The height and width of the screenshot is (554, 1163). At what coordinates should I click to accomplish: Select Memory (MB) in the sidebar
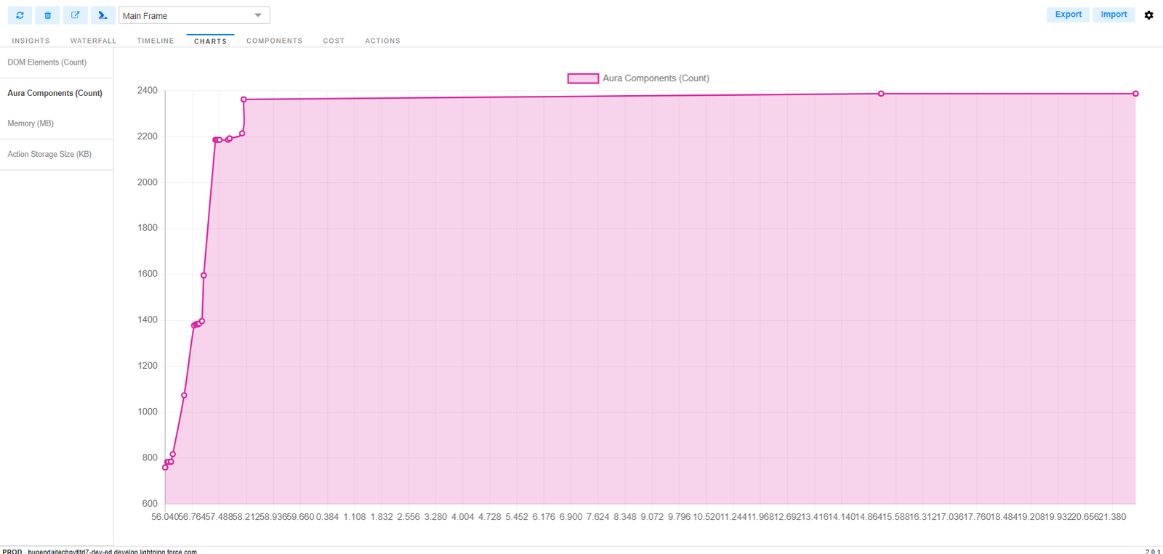(x=31, y=123)
